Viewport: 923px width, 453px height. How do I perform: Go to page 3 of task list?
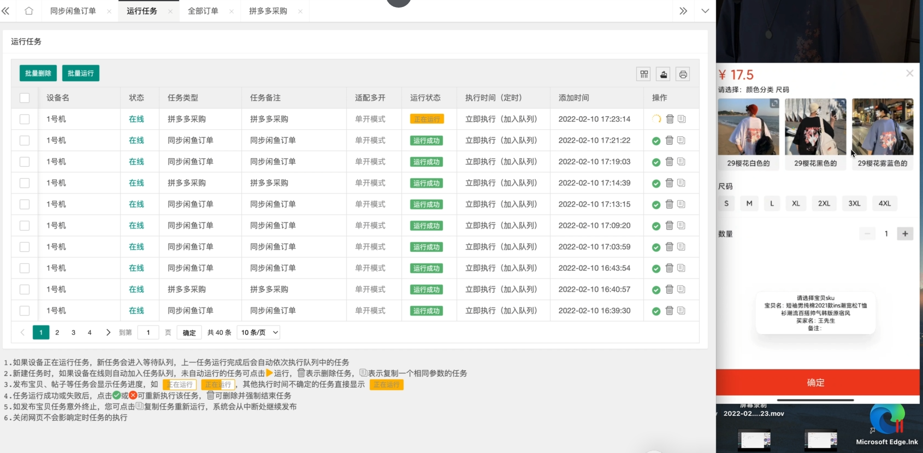tap(73, 333)
